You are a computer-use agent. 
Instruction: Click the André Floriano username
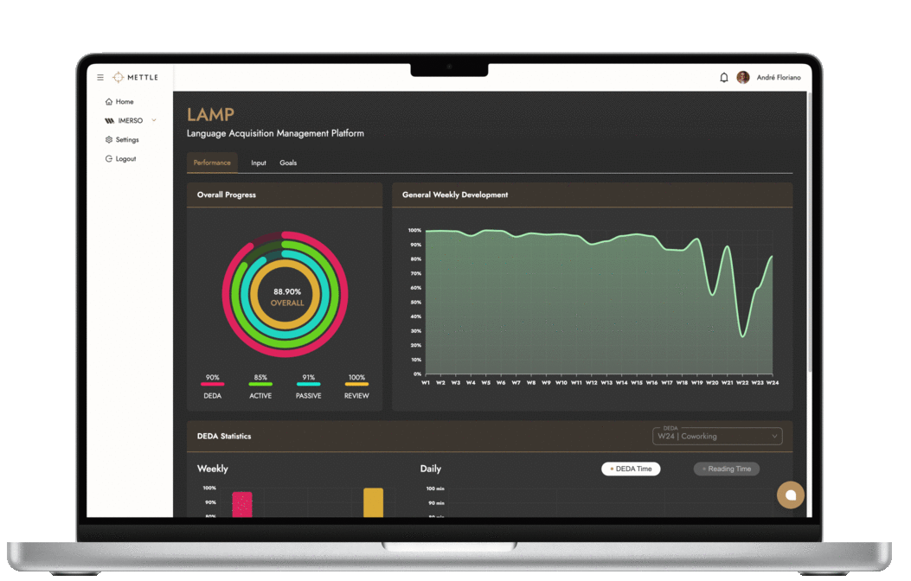coord(777,78)
